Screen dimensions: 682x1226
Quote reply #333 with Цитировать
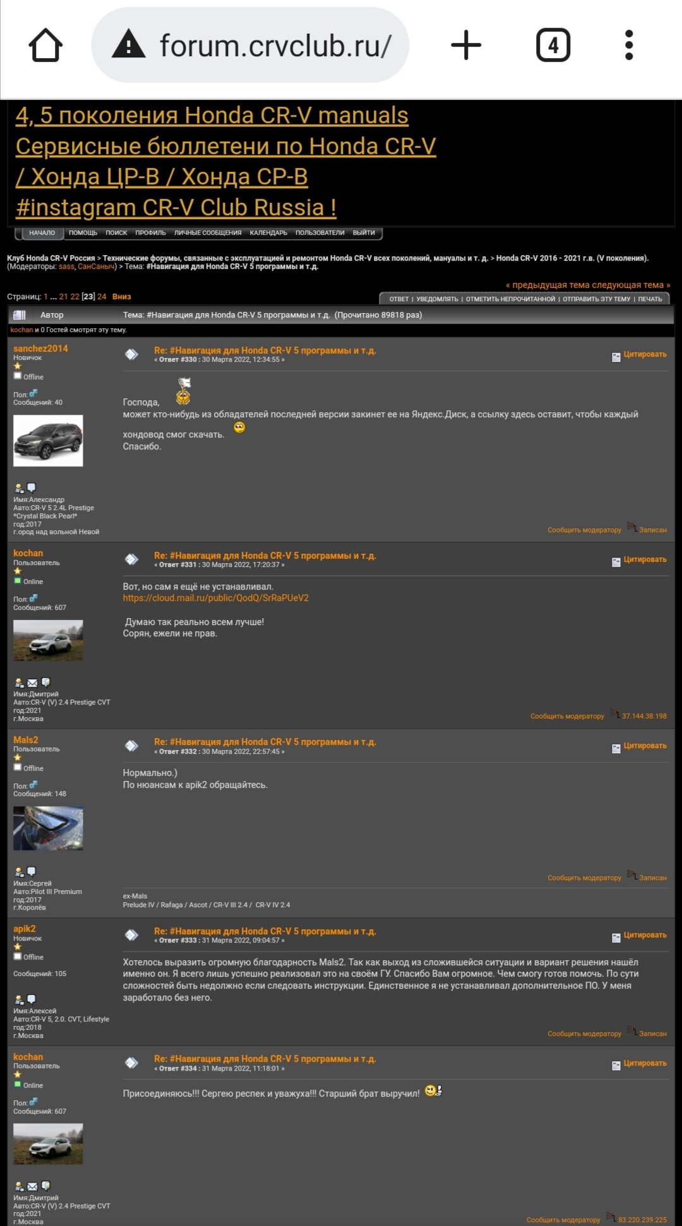click(645, 936)
